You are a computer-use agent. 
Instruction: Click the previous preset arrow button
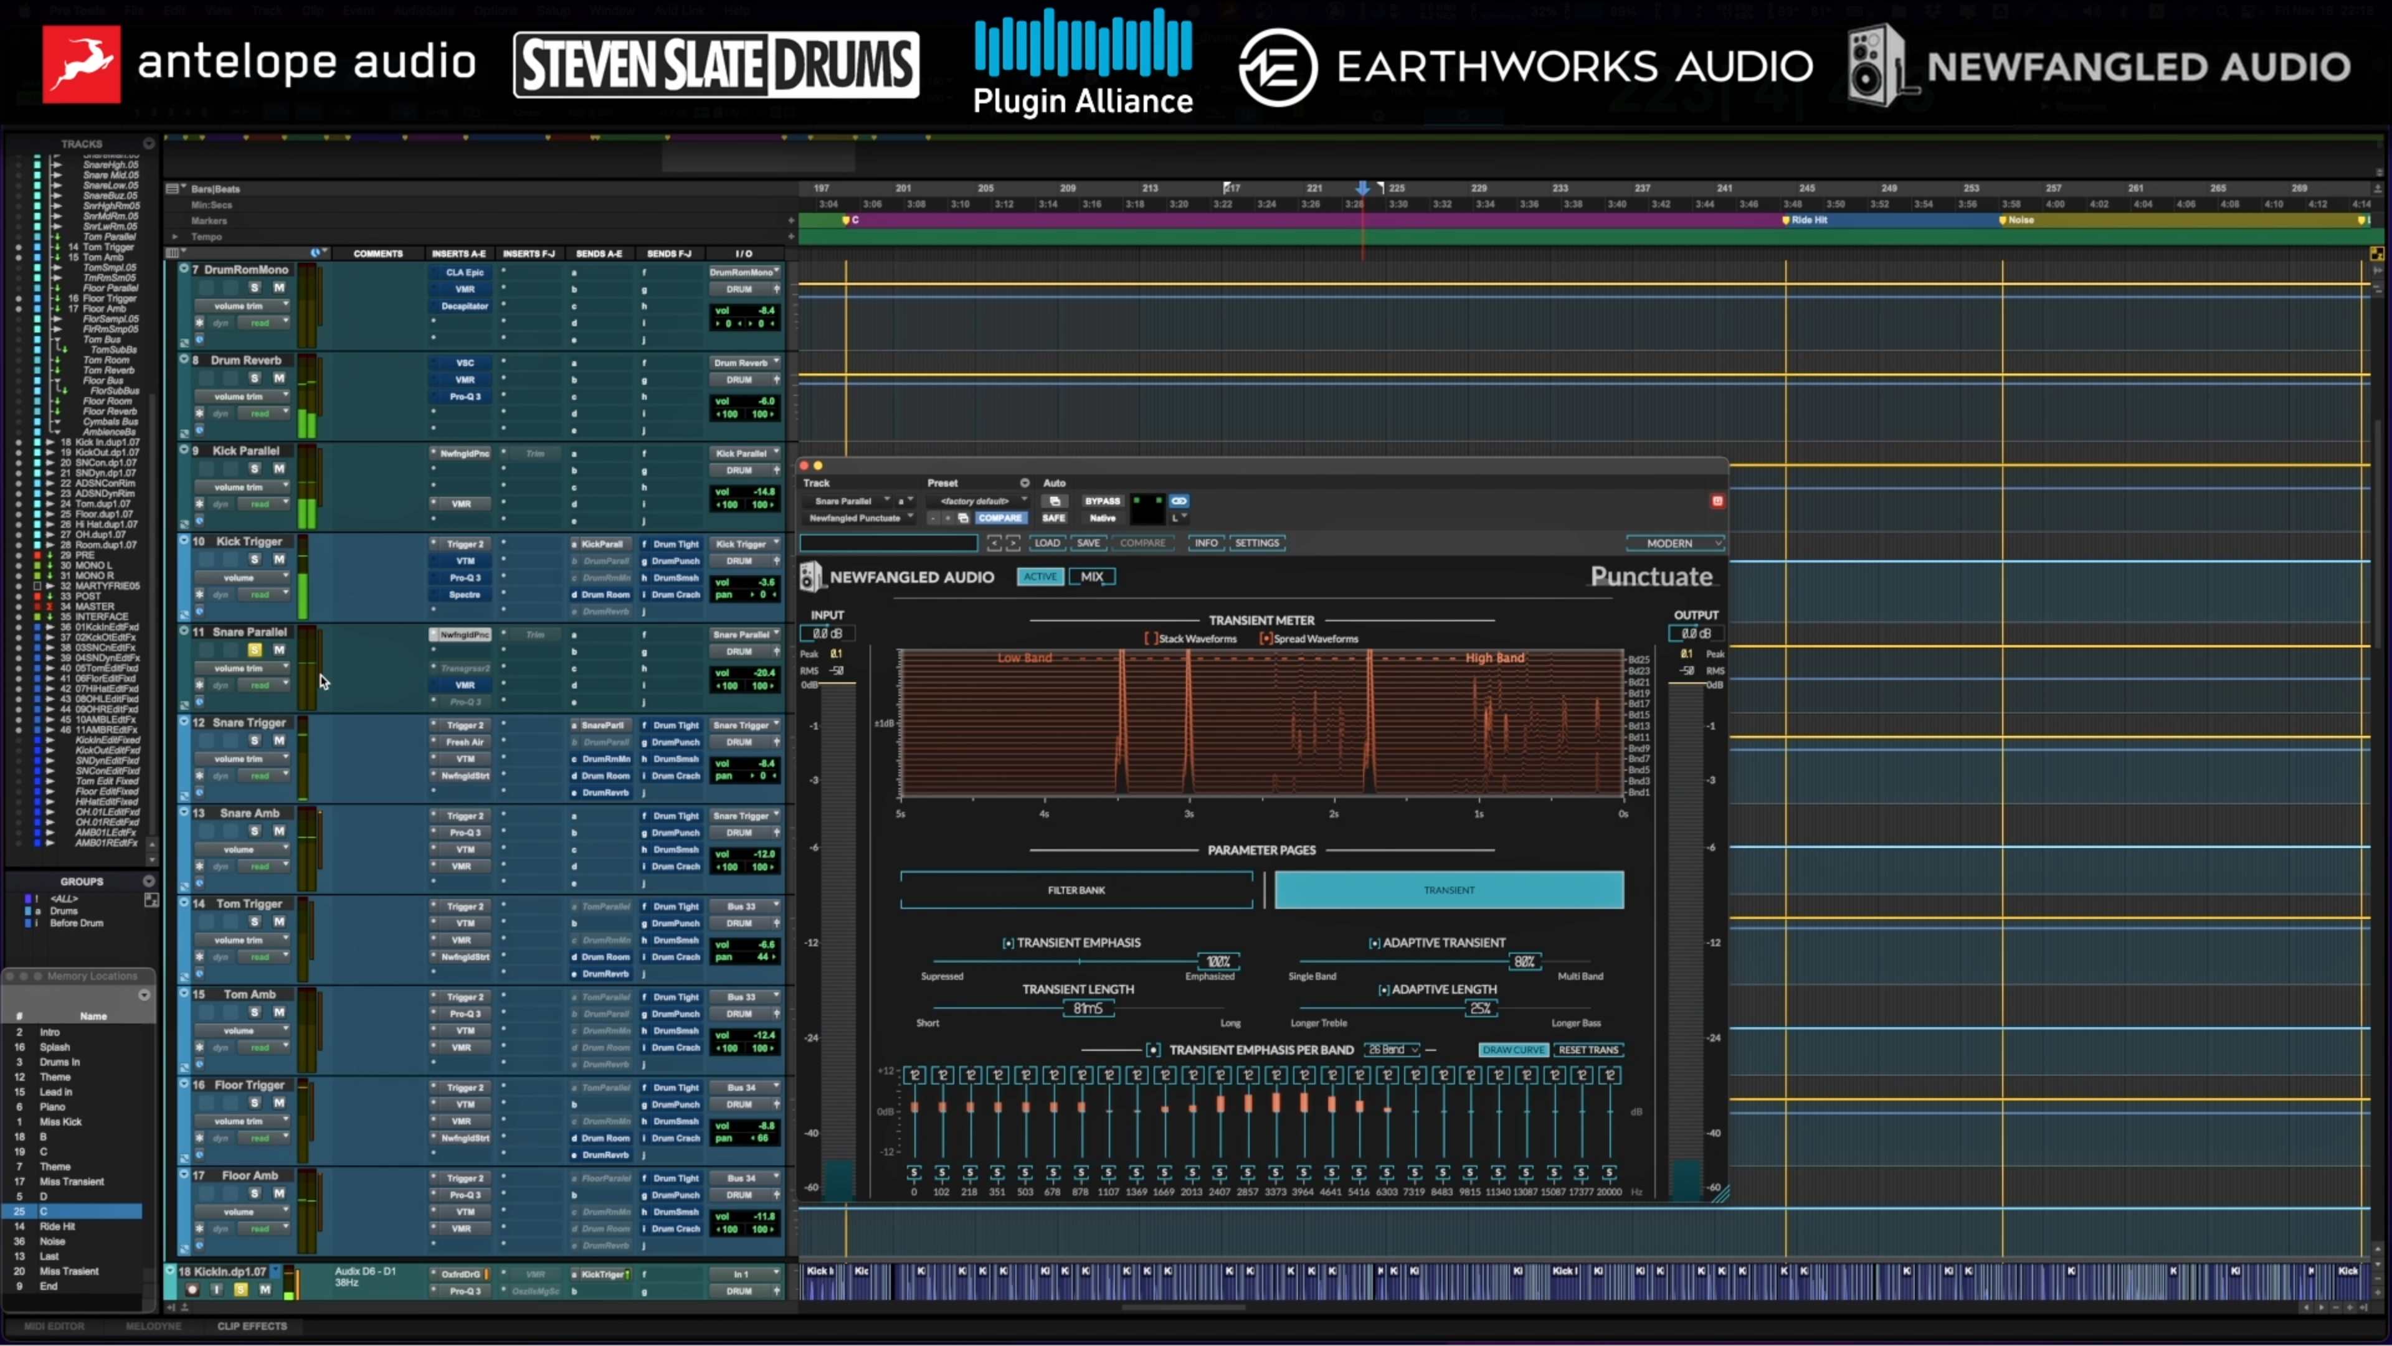(x=994, y=543)
